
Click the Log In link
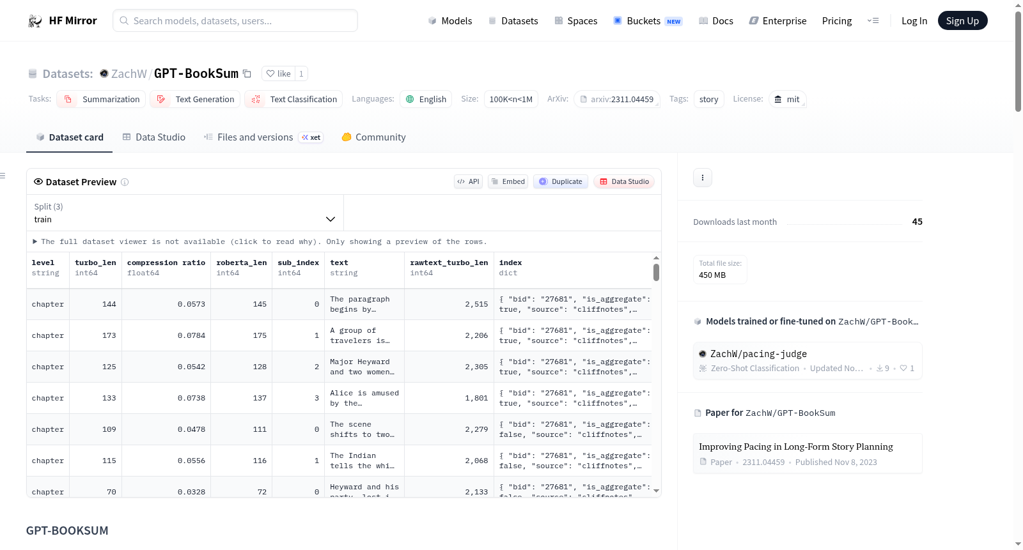914,21
